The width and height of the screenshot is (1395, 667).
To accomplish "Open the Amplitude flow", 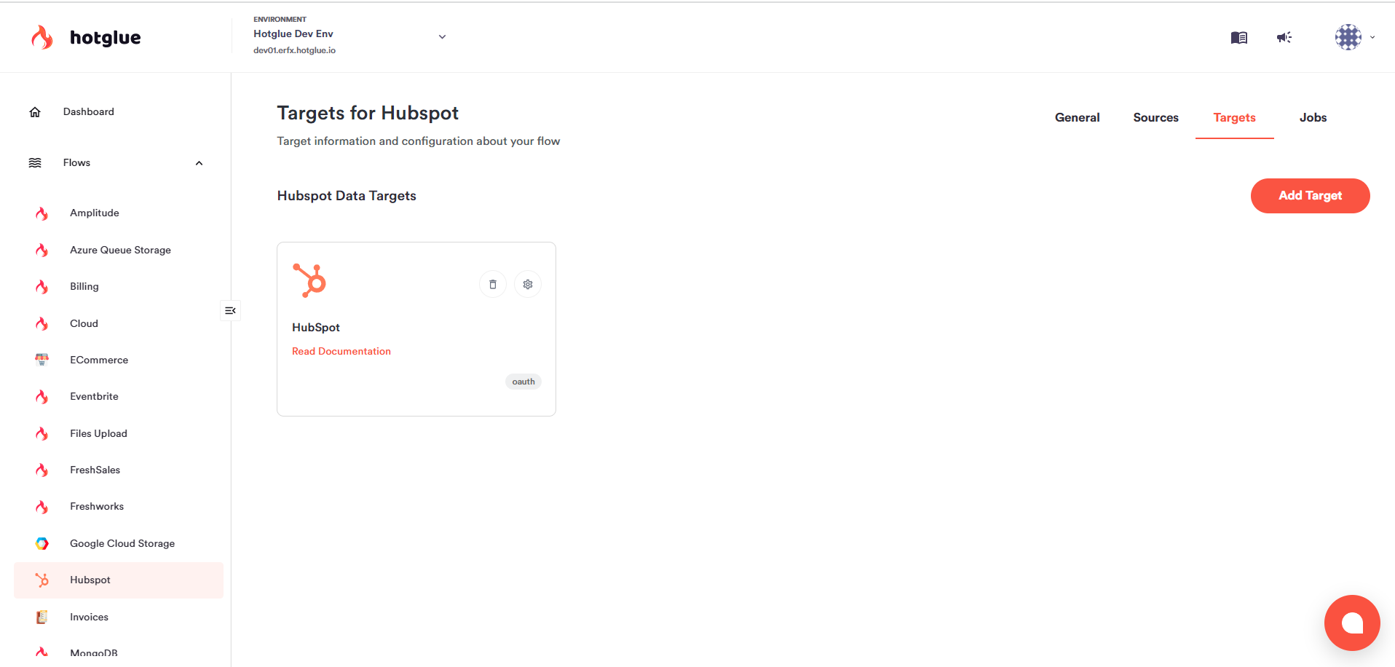I will (x=95, y=213).
